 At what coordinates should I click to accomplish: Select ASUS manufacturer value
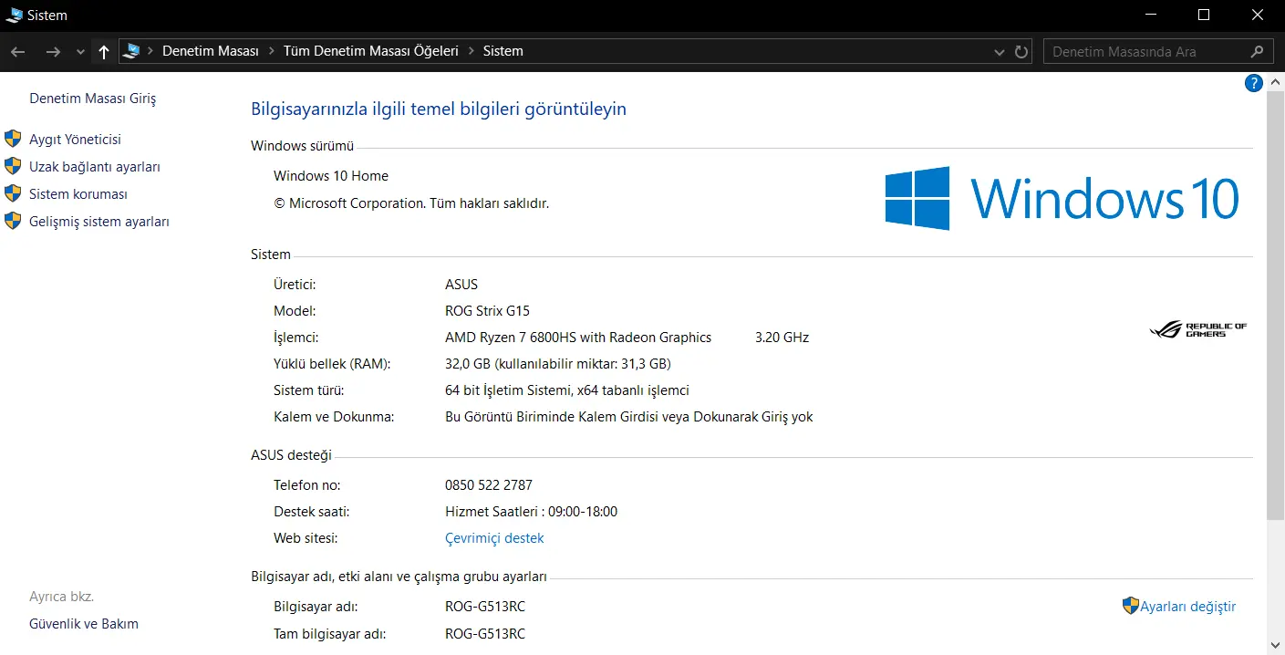(461, 285)
